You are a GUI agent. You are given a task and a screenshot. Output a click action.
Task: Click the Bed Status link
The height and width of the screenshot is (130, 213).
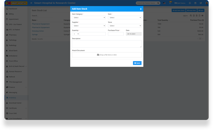coord(180,3)
